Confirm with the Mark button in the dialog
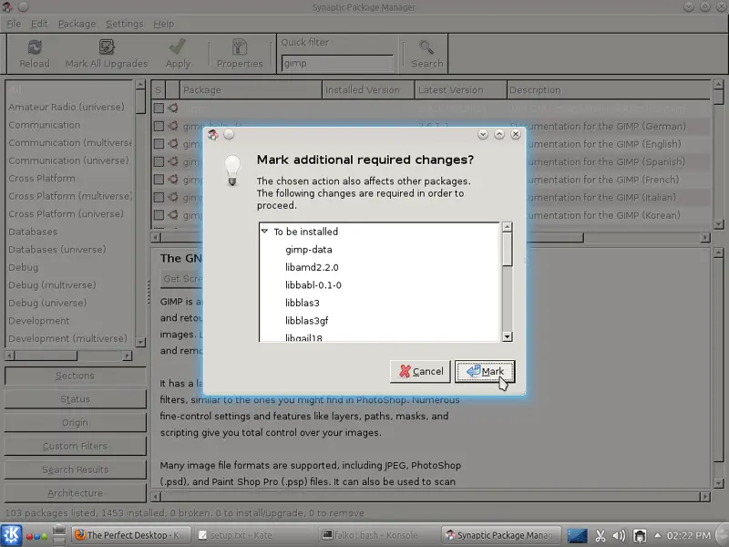Screen dimensions: 729x547 pyautogui.click(x=485, y=371)
